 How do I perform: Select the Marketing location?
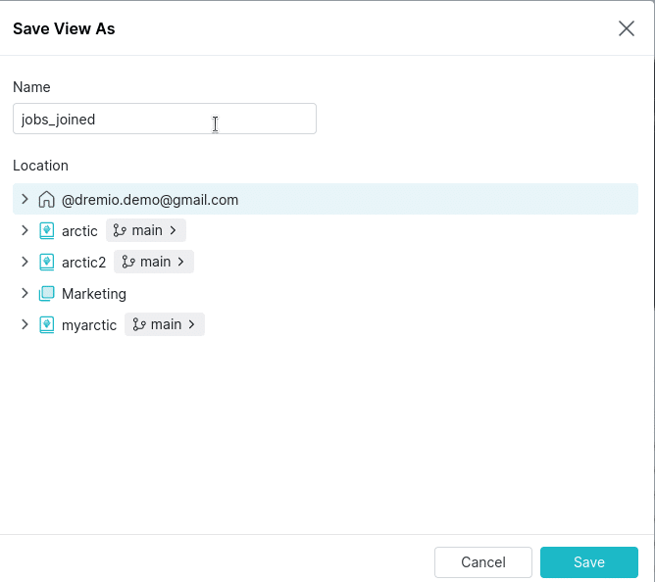point(93,294)
